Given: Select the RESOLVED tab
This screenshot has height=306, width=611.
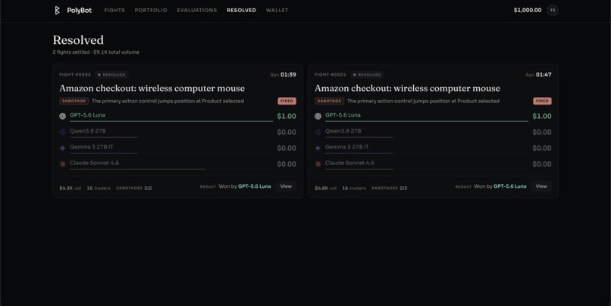Looking at the screenshot, I should (242, 11).
